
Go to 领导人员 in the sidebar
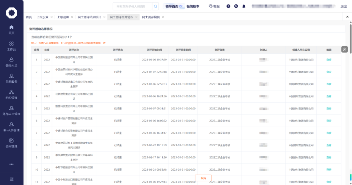[x=11, y=62]
